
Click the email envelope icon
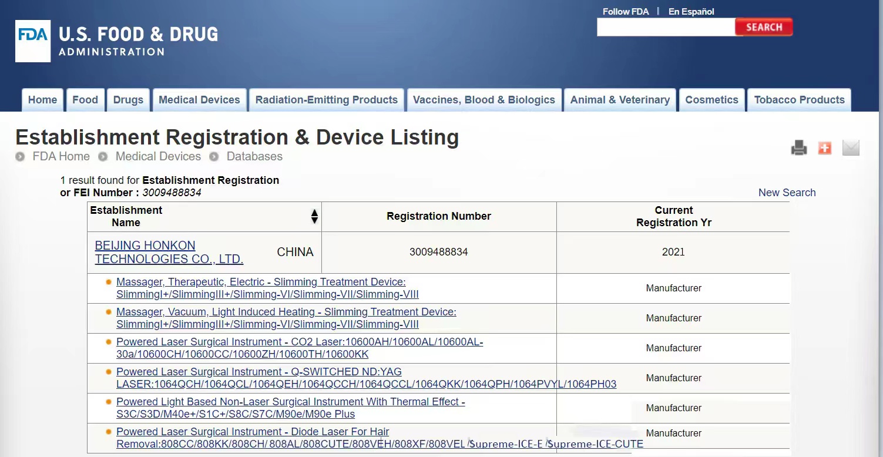click(851, 147)
